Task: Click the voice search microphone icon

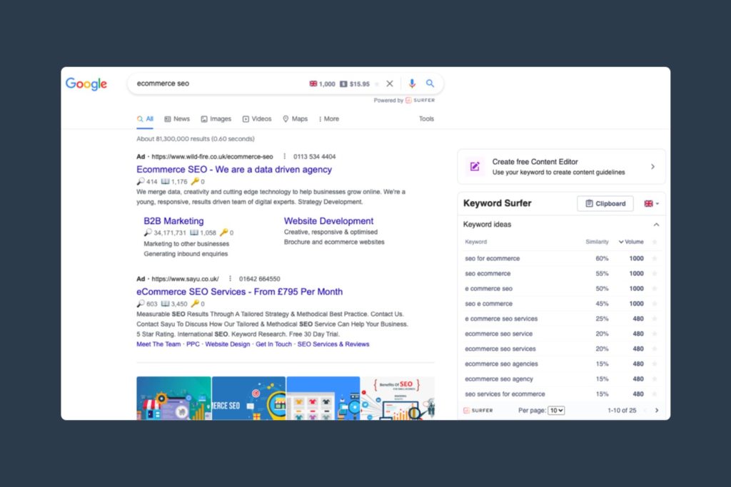Action: point(412,83)
